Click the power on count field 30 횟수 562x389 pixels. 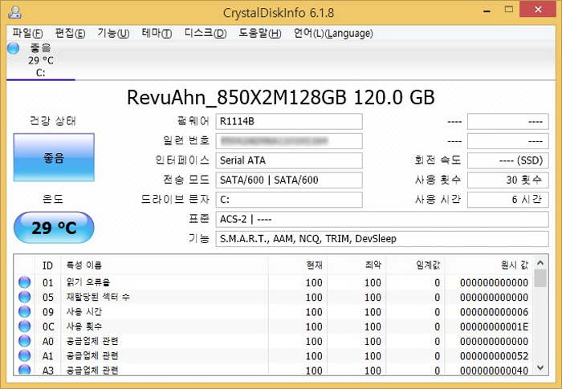(508, 180)
